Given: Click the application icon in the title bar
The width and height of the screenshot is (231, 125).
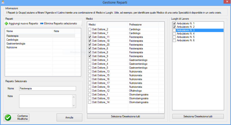Looking at the screenshot, I should click(3, 2).
